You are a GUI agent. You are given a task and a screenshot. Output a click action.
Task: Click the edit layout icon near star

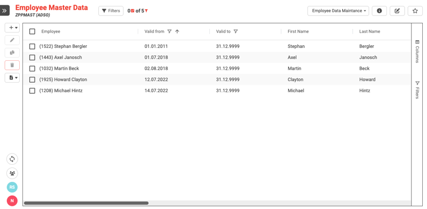pyautogui.click(x=397, y=11)
